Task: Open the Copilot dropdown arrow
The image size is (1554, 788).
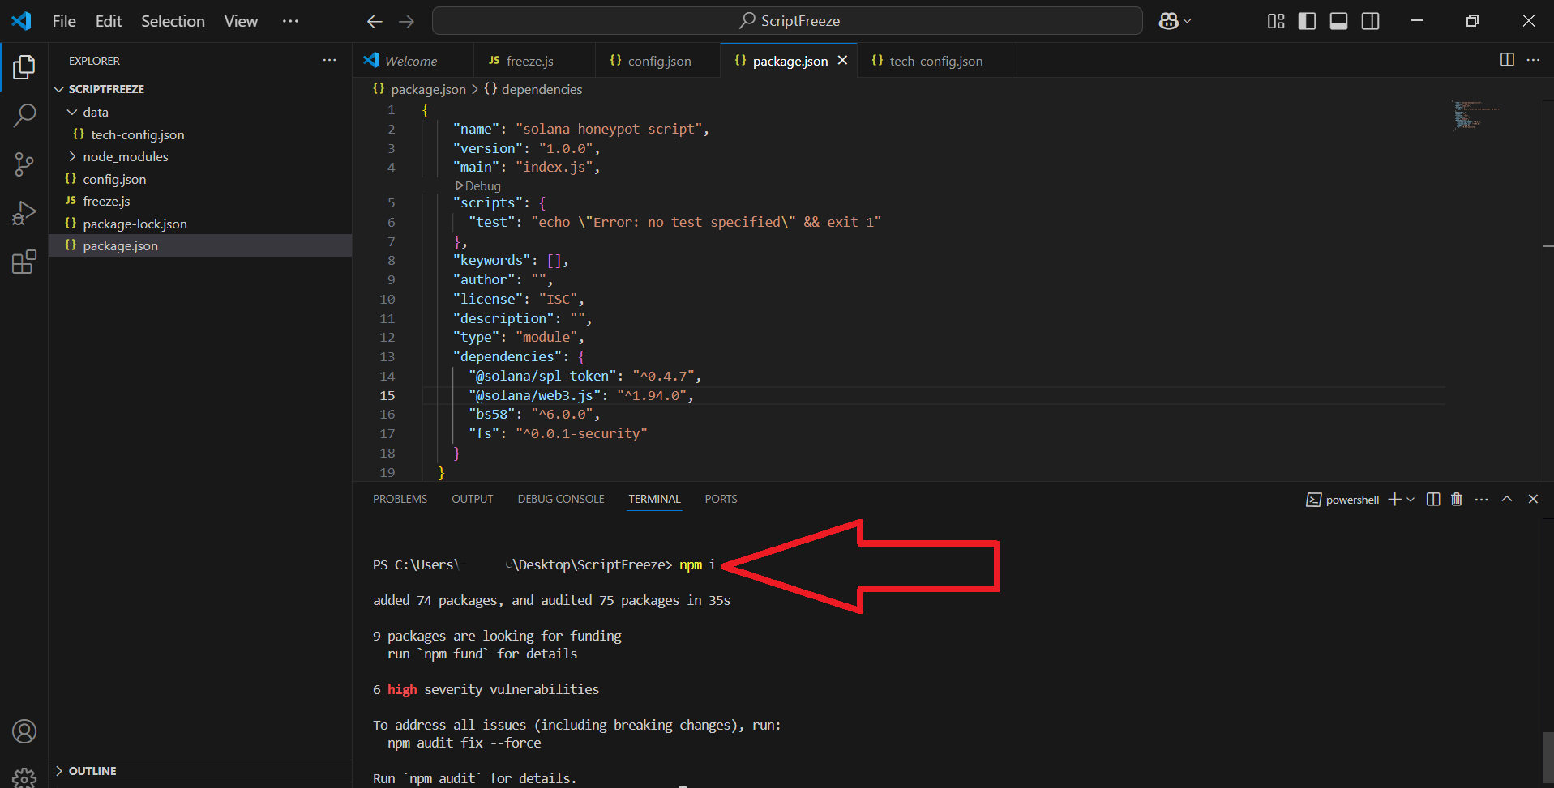Action: (x=1187, y=21)
